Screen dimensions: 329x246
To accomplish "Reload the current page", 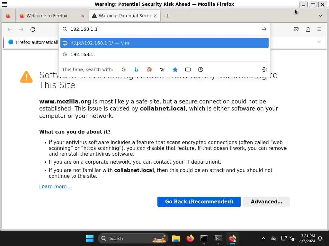I will 33,29.
